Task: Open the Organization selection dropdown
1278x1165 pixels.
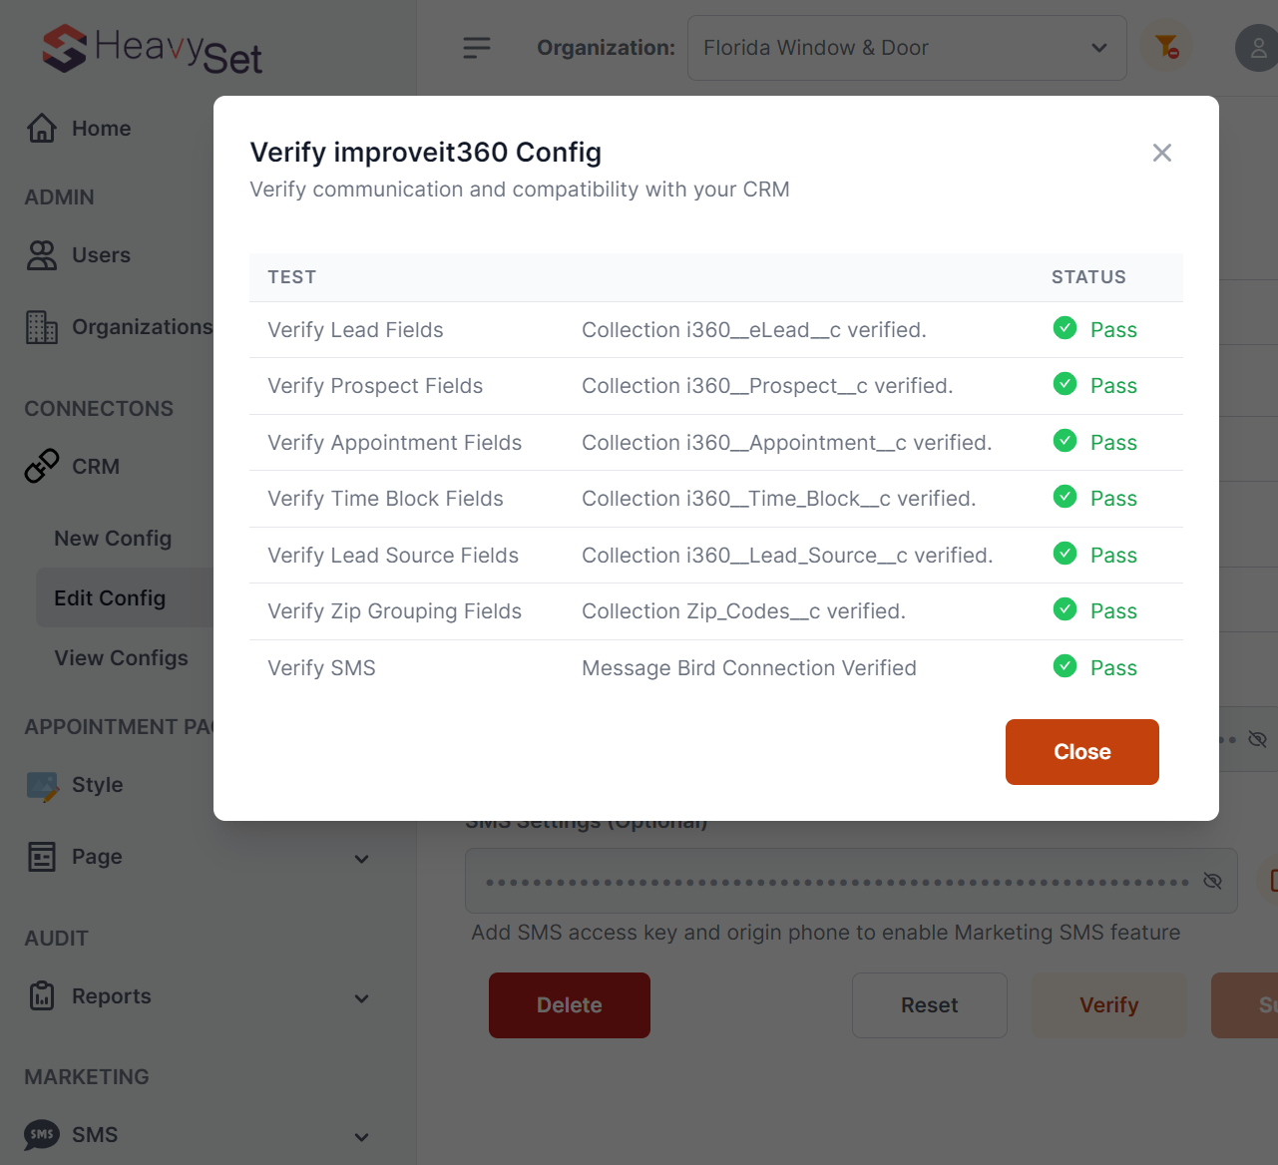Action: [x=906, y=47]
